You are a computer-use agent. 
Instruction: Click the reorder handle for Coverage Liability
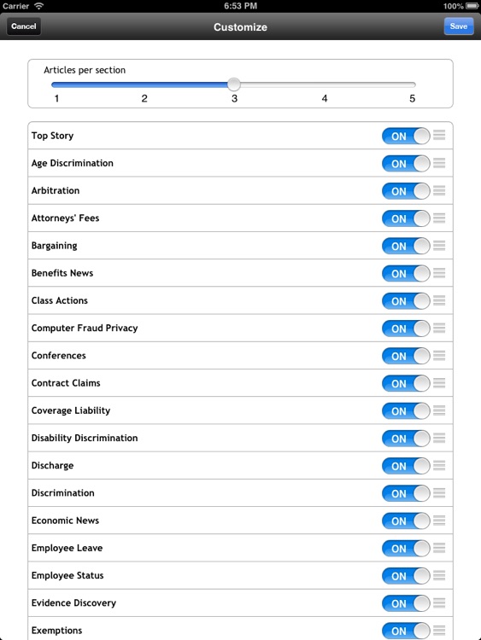tap(439, 410)
